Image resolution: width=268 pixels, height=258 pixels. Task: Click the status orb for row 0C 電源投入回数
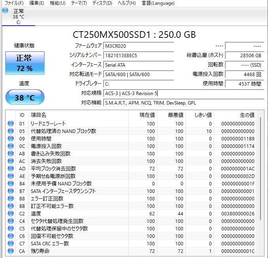[x=11, y=146]
